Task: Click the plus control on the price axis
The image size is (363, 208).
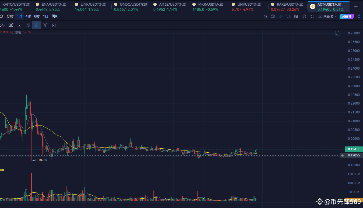Action: [x=342, y=155]
